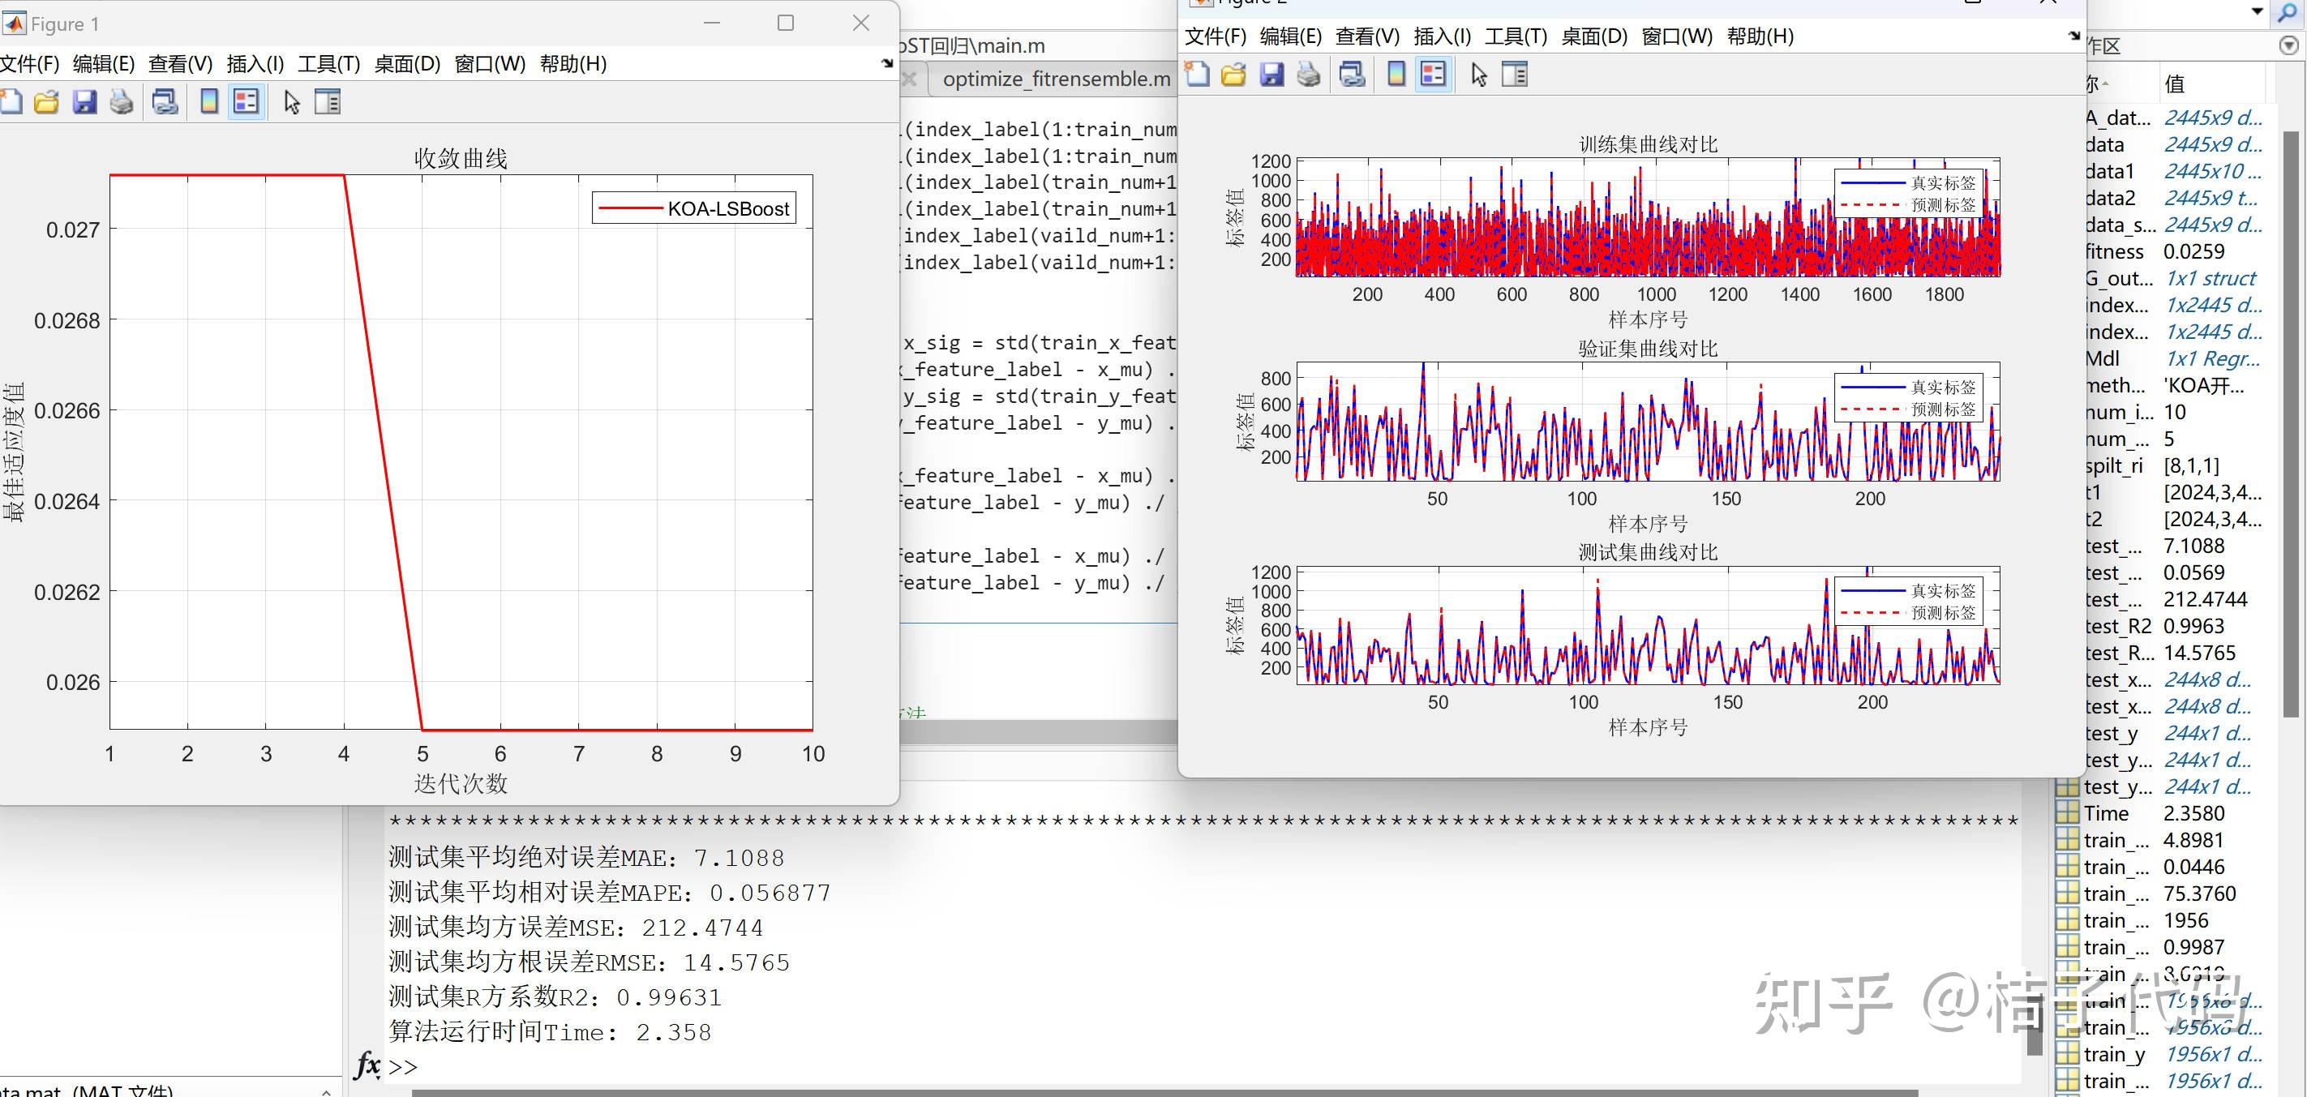Image resolution: width=2307 pixels, height=1097 pixels.
Task: Toggle Insert Colorbar button in Figure 1 toolbar
Action: [x=208, y=102]
